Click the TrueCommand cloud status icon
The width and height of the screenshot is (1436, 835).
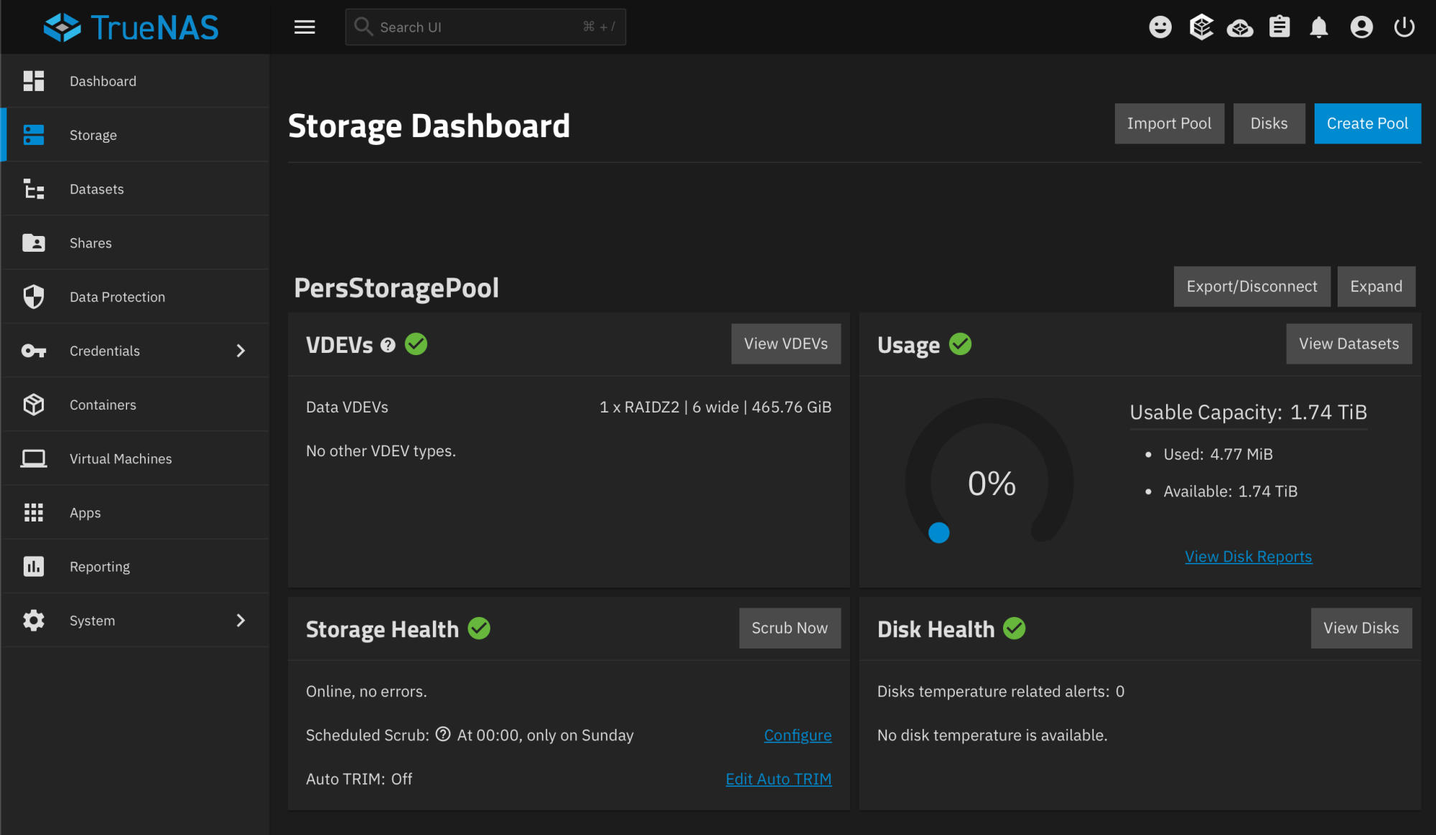(1240, 28)
